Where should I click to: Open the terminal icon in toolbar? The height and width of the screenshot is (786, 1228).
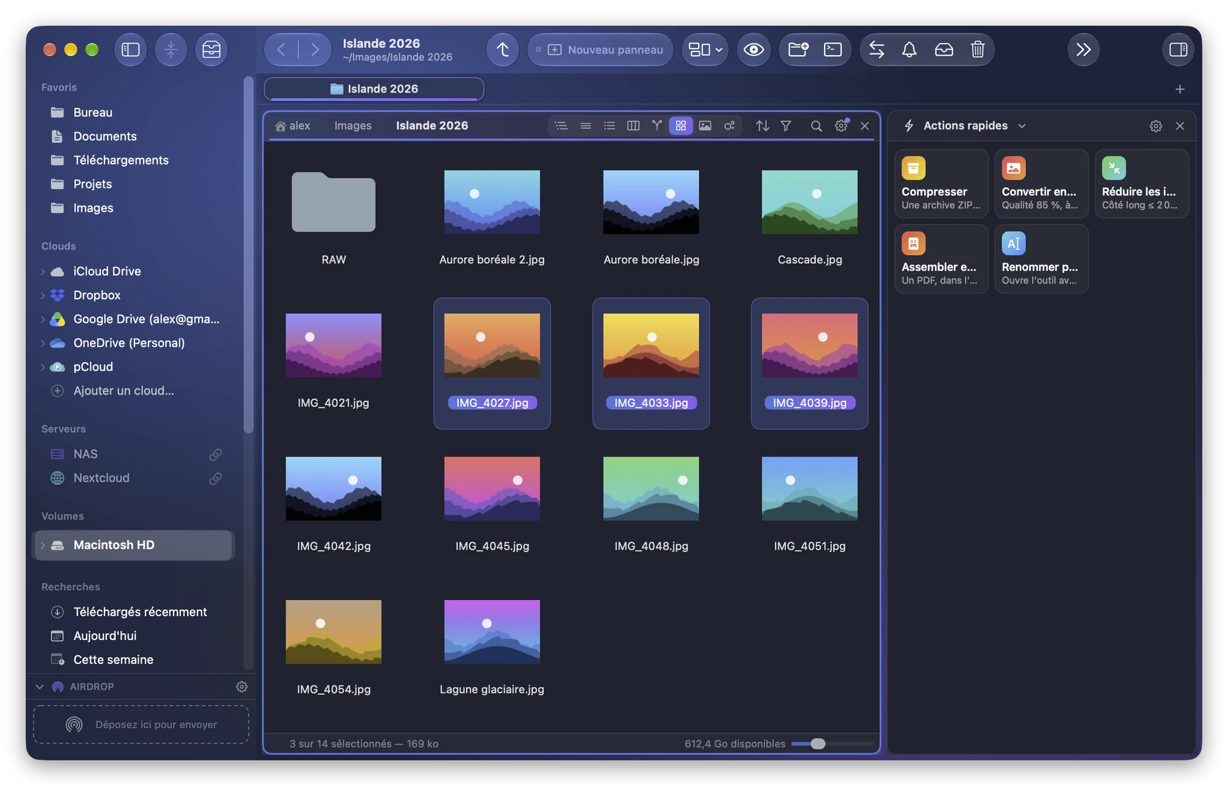pyautogui.click(x=833, y=50)
